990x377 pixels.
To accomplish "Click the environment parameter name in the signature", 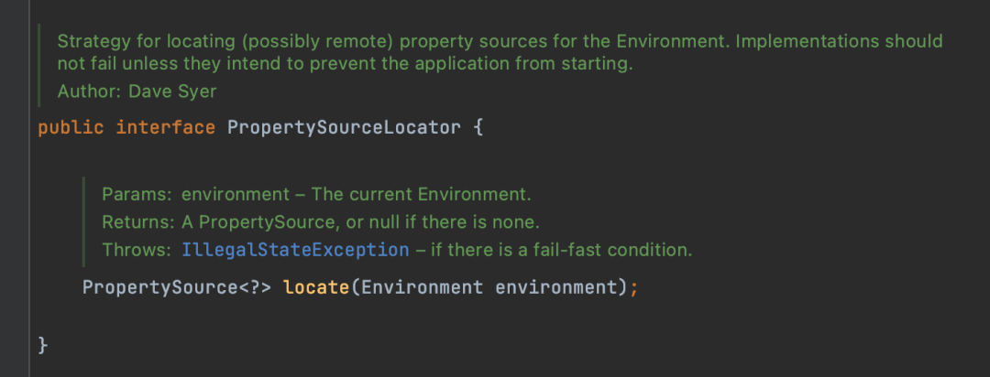I will tap(555, 287).
